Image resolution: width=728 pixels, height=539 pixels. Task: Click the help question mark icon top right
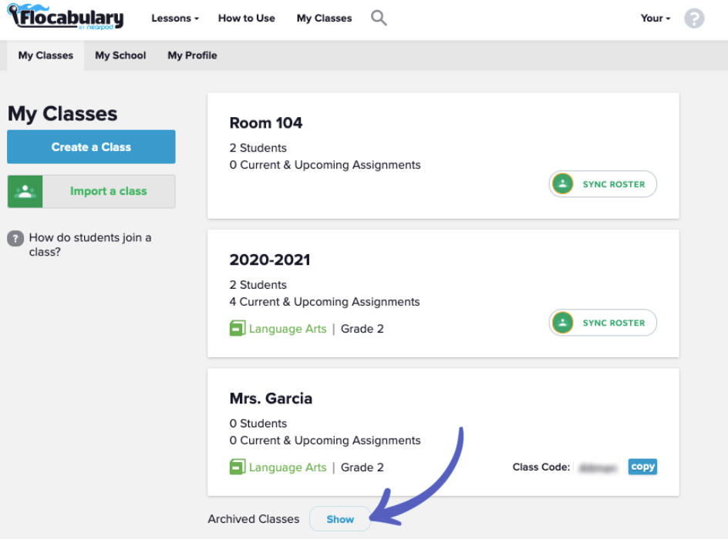click(x=693, y=18)
